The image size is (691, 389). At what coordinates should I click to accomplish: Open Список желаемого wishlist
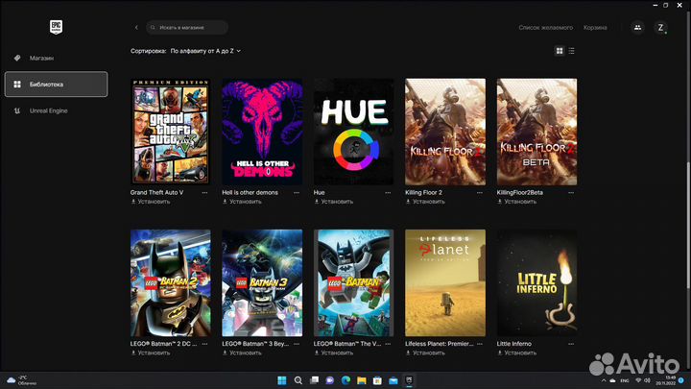click(545, 27)
